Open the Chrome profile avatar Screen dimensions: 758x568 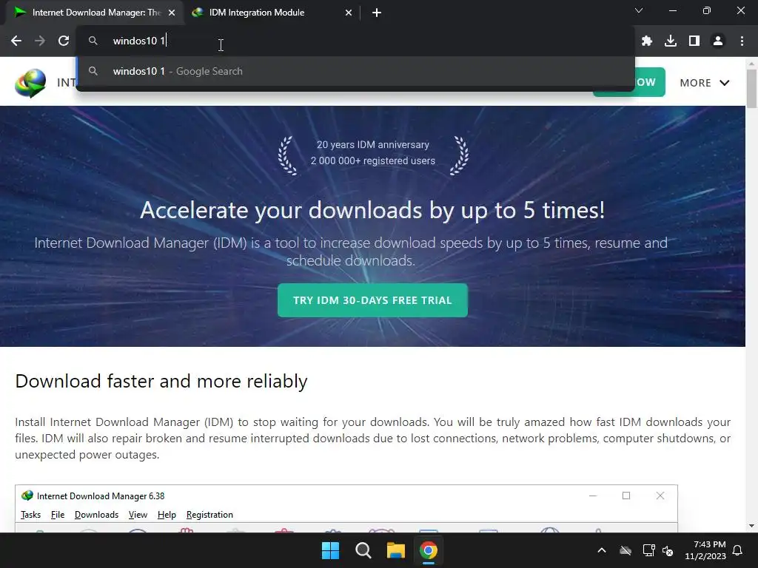coord(718,41)
